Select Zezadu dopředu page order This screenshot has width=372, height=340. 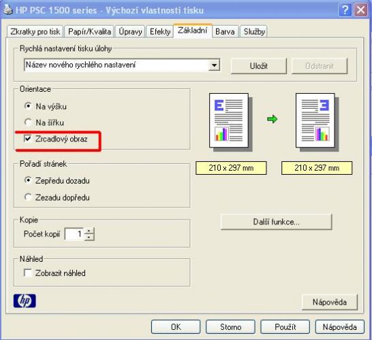[28, 197]
